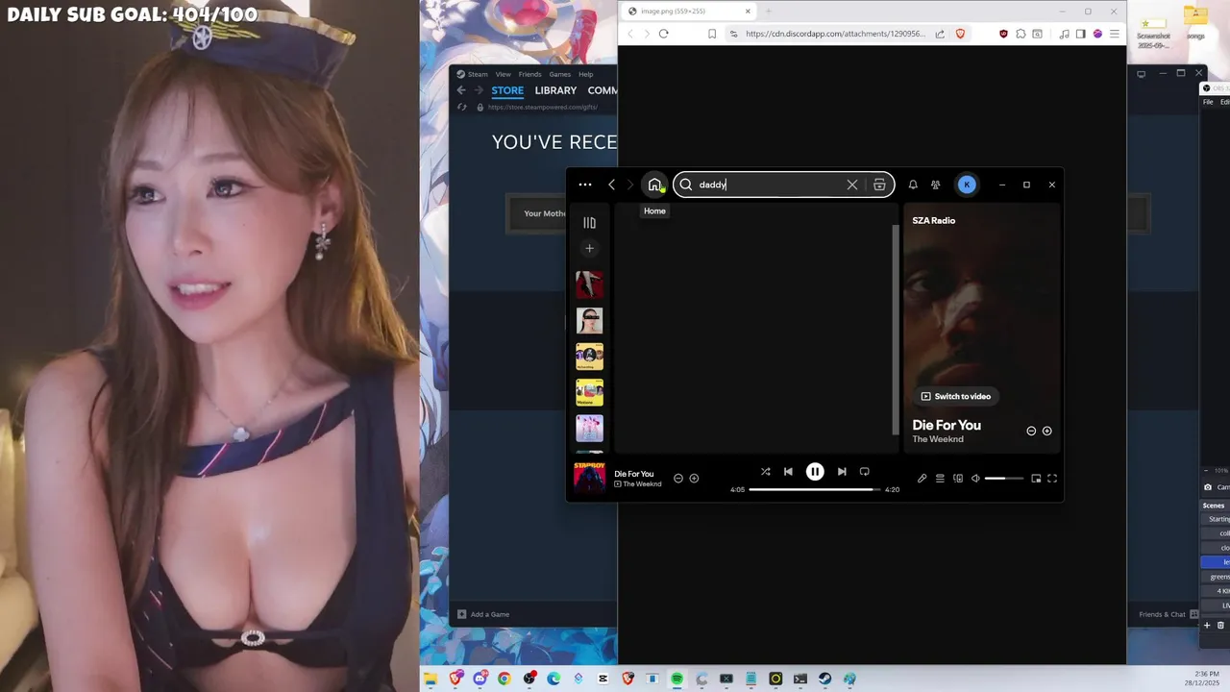Pause the current song

click(815, 472)
